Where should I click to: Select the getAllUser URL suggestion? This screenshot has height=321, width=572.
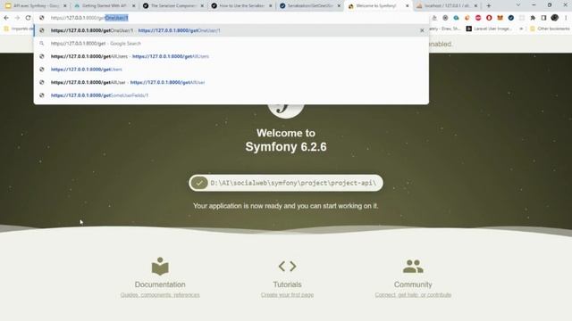(231, 82)
